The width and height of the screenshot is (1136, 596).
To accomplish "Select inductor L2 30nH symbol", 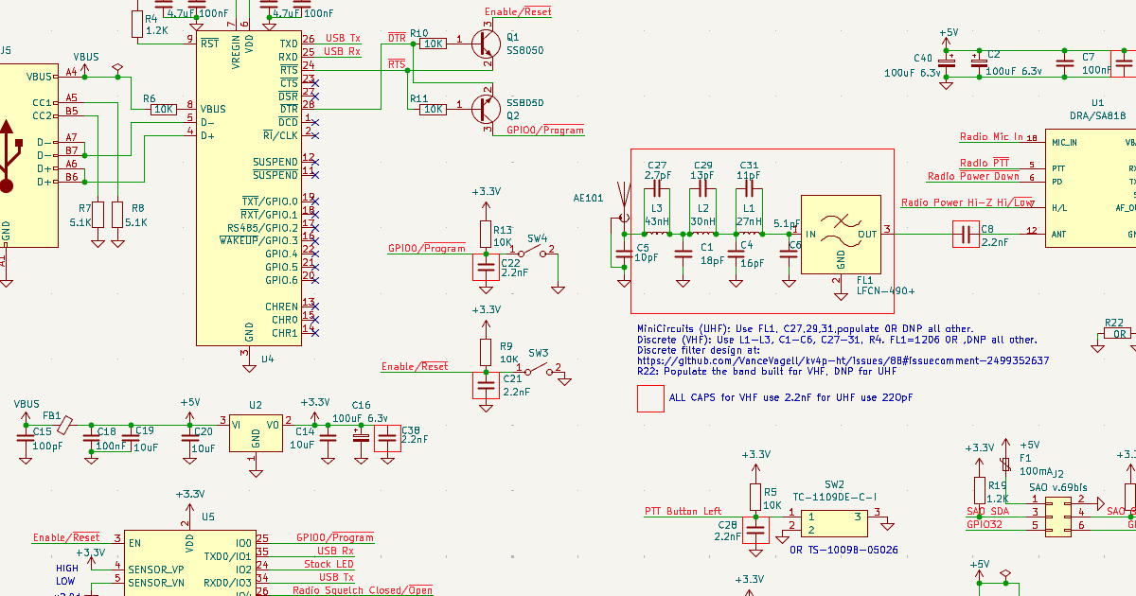I will pyautogui.click(x=701, y=232).
